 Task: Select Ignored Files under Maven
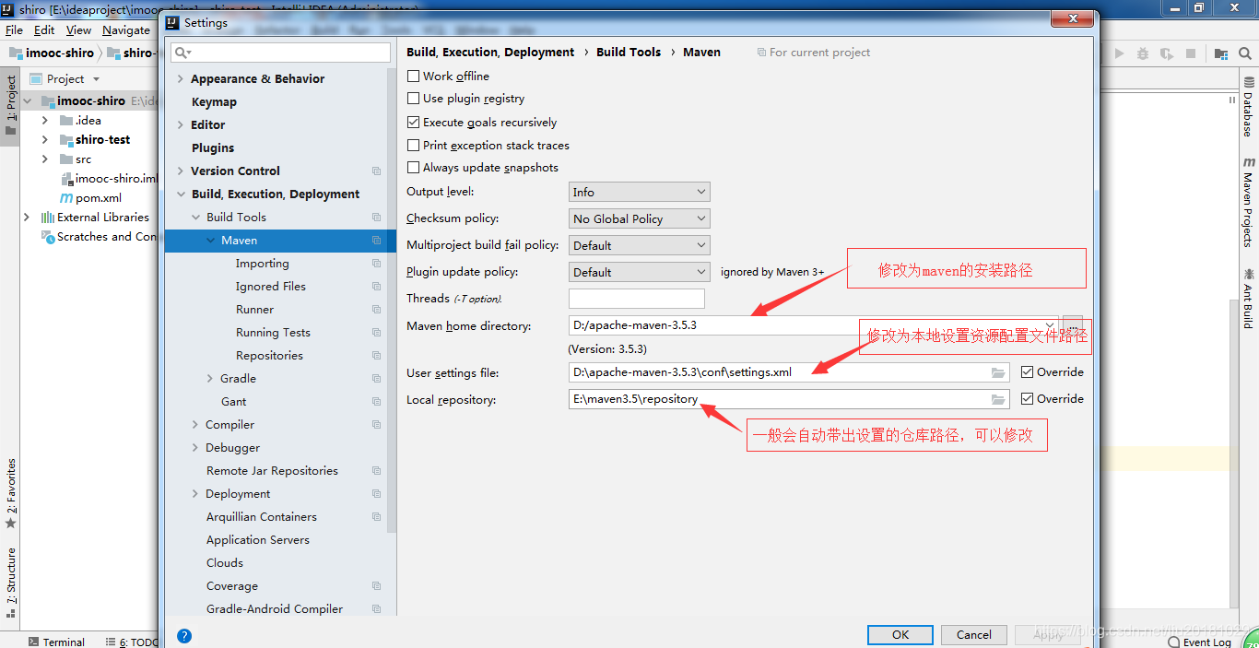(270, 287)
